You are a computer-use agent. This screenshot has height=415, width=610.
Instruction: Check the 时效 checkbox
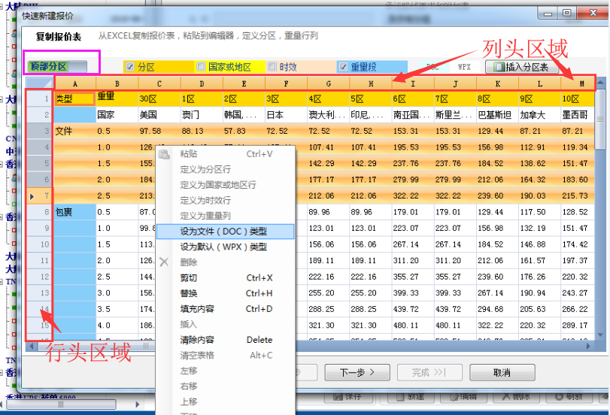[272, 67]
